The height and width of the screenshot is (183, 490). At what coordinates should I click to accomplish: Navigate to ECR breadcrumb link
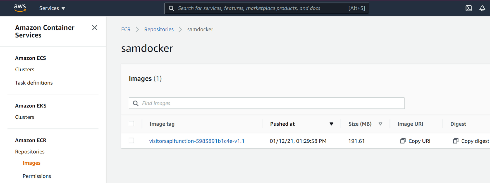click(126, 29)
